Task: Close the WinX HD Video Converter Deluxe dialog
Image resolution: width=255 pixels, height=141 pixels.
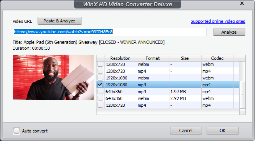Action: [242, 3]
